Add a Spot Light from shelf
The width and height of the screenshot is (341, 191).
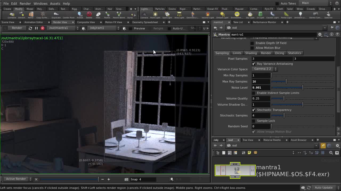tap(167, 15)
